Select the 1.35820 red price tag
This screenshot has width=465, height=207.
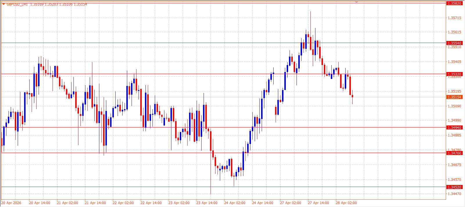coord(454,3)
